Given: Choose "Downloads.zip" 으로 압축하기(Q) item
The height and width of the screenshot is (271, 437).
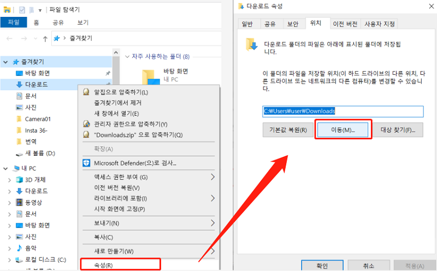Looking at the screenshot, I should tap(138, 135).
